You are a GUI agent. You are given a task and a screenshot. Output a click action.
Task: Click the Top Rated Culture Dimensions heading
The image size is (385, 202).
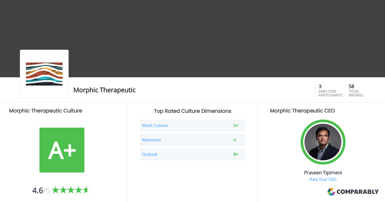(x=193, y=111)
